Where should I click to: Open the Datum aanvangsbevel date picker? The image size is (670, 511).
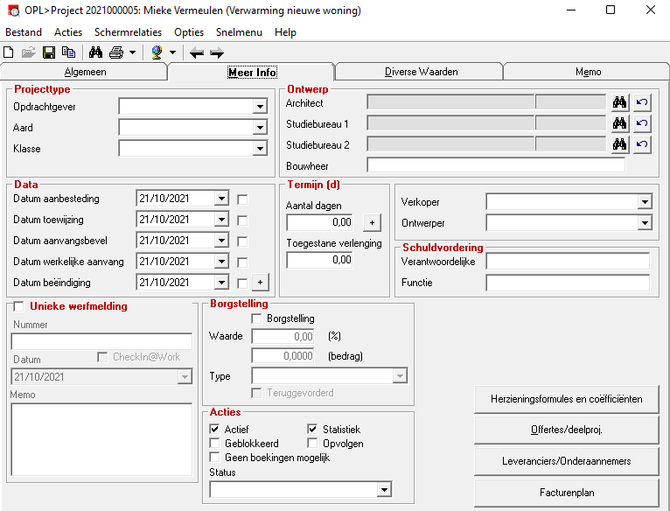point(221,241)
